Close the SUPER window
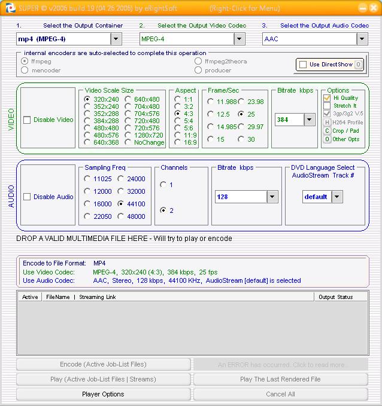Viewport: 382px width, 406px height. (374, 8)
